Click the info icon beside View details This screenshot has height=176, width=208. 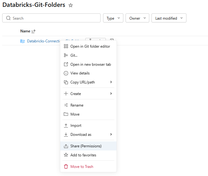(66, 73)
